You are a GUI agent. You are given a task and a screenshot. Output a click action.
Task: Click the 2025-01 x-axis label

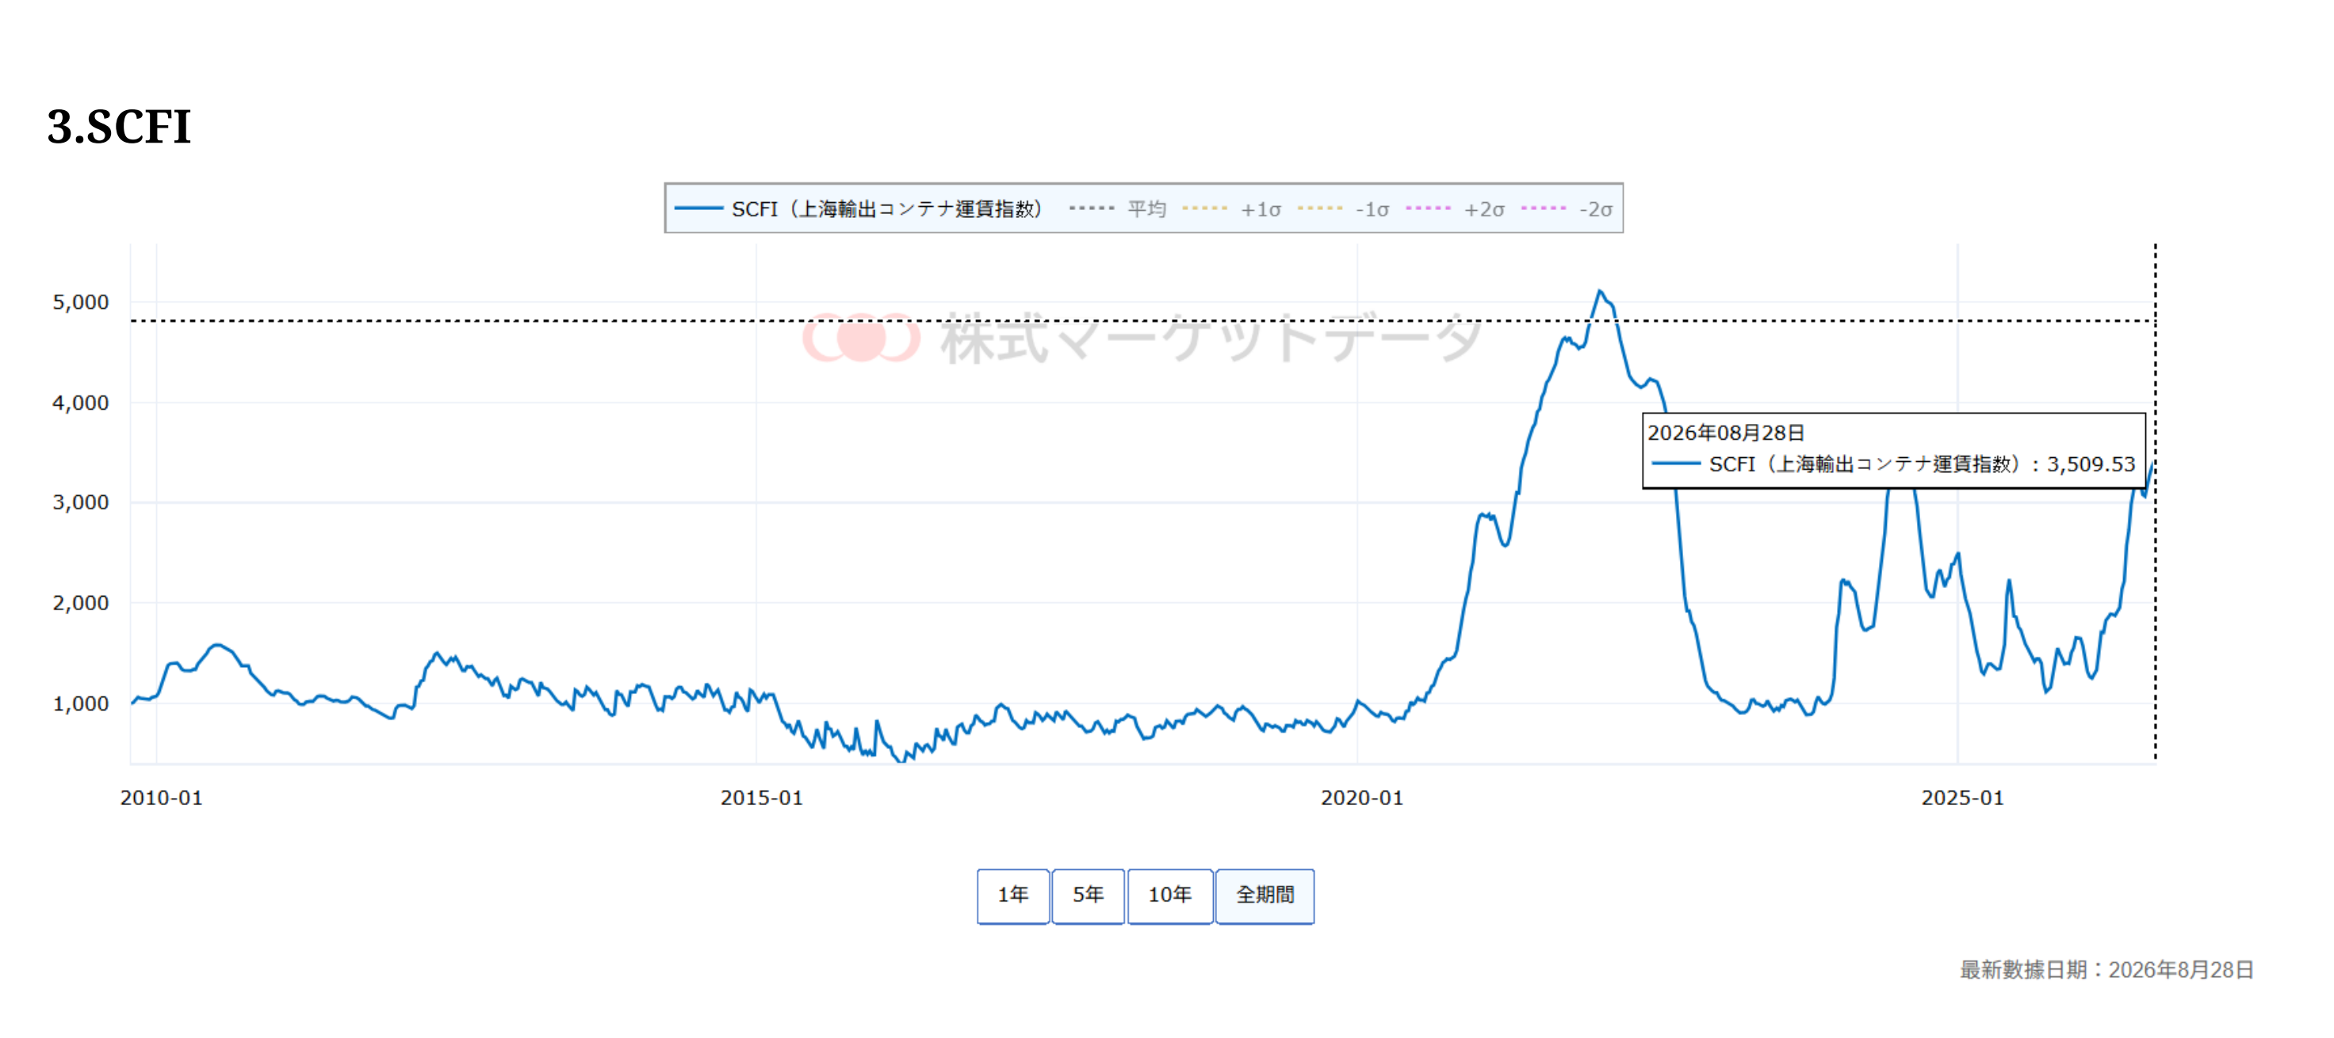pos(1962,798)
